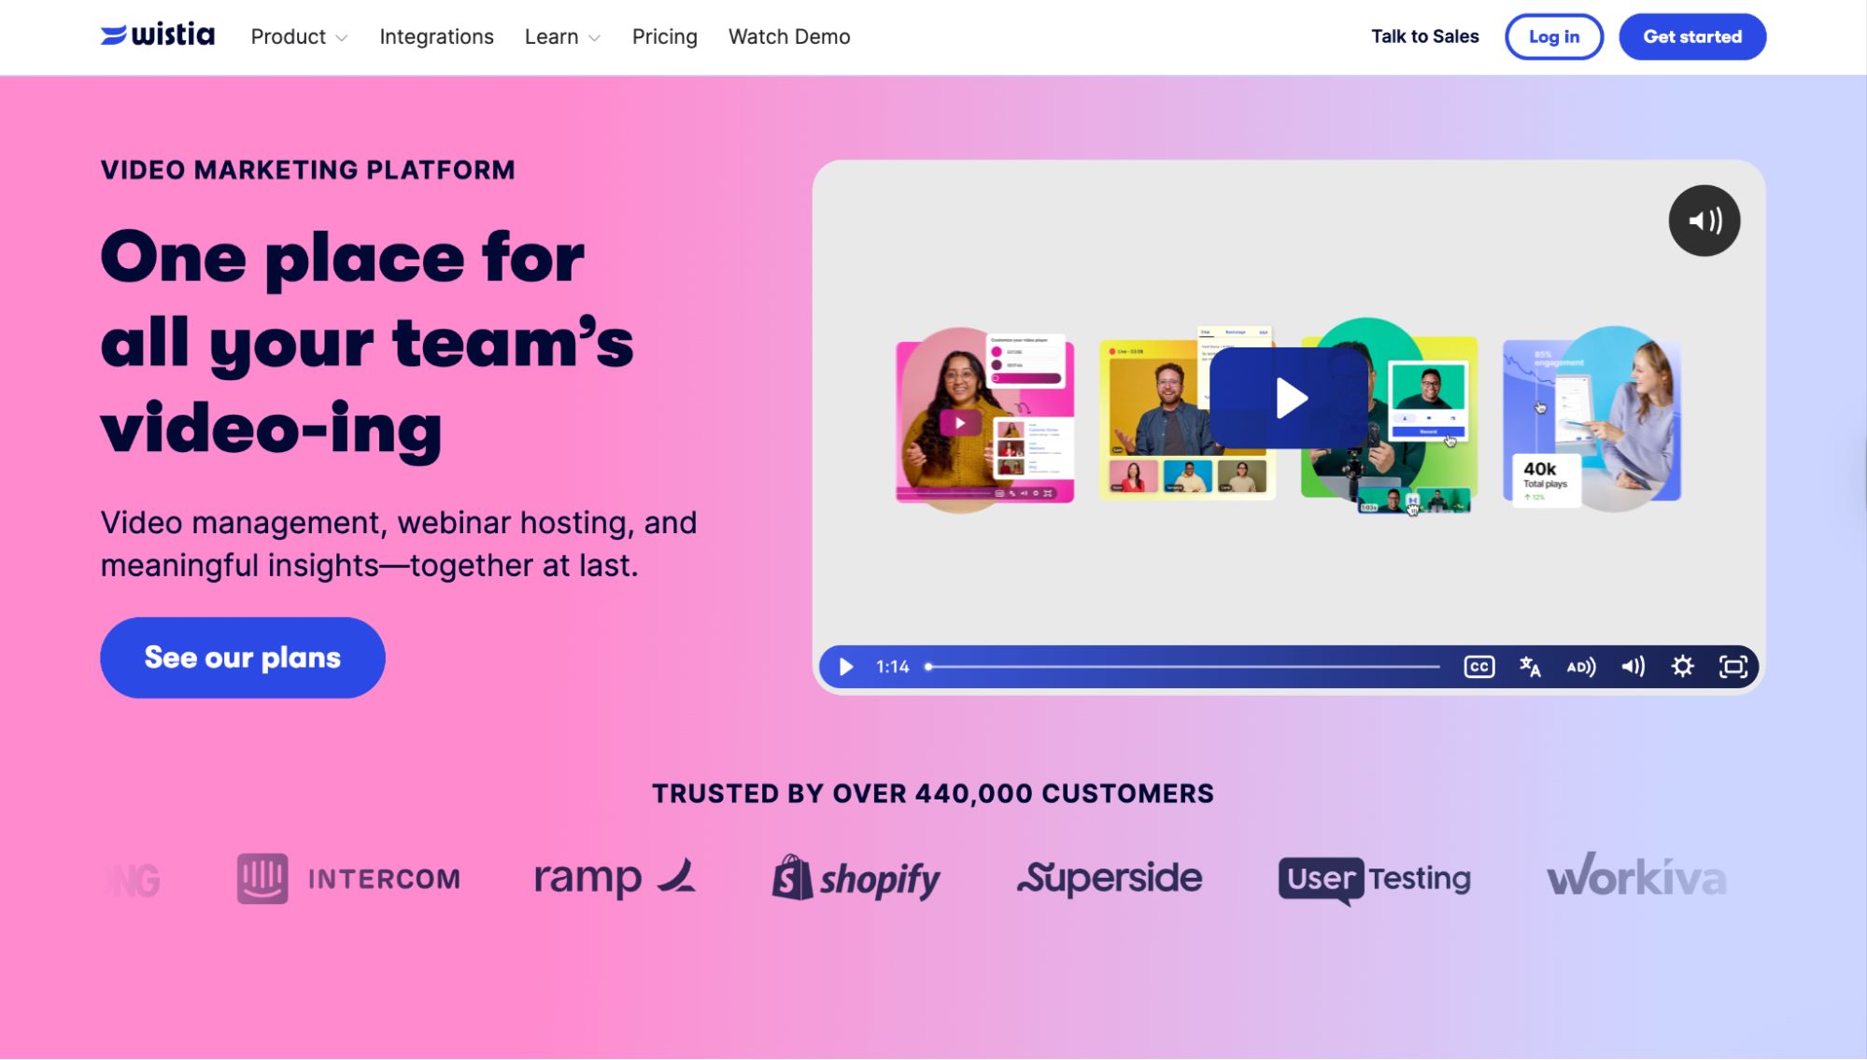Click the video progress bar
Image resolution: width=1867 pixels, height=1060 pixels.
pos(1181,666)
